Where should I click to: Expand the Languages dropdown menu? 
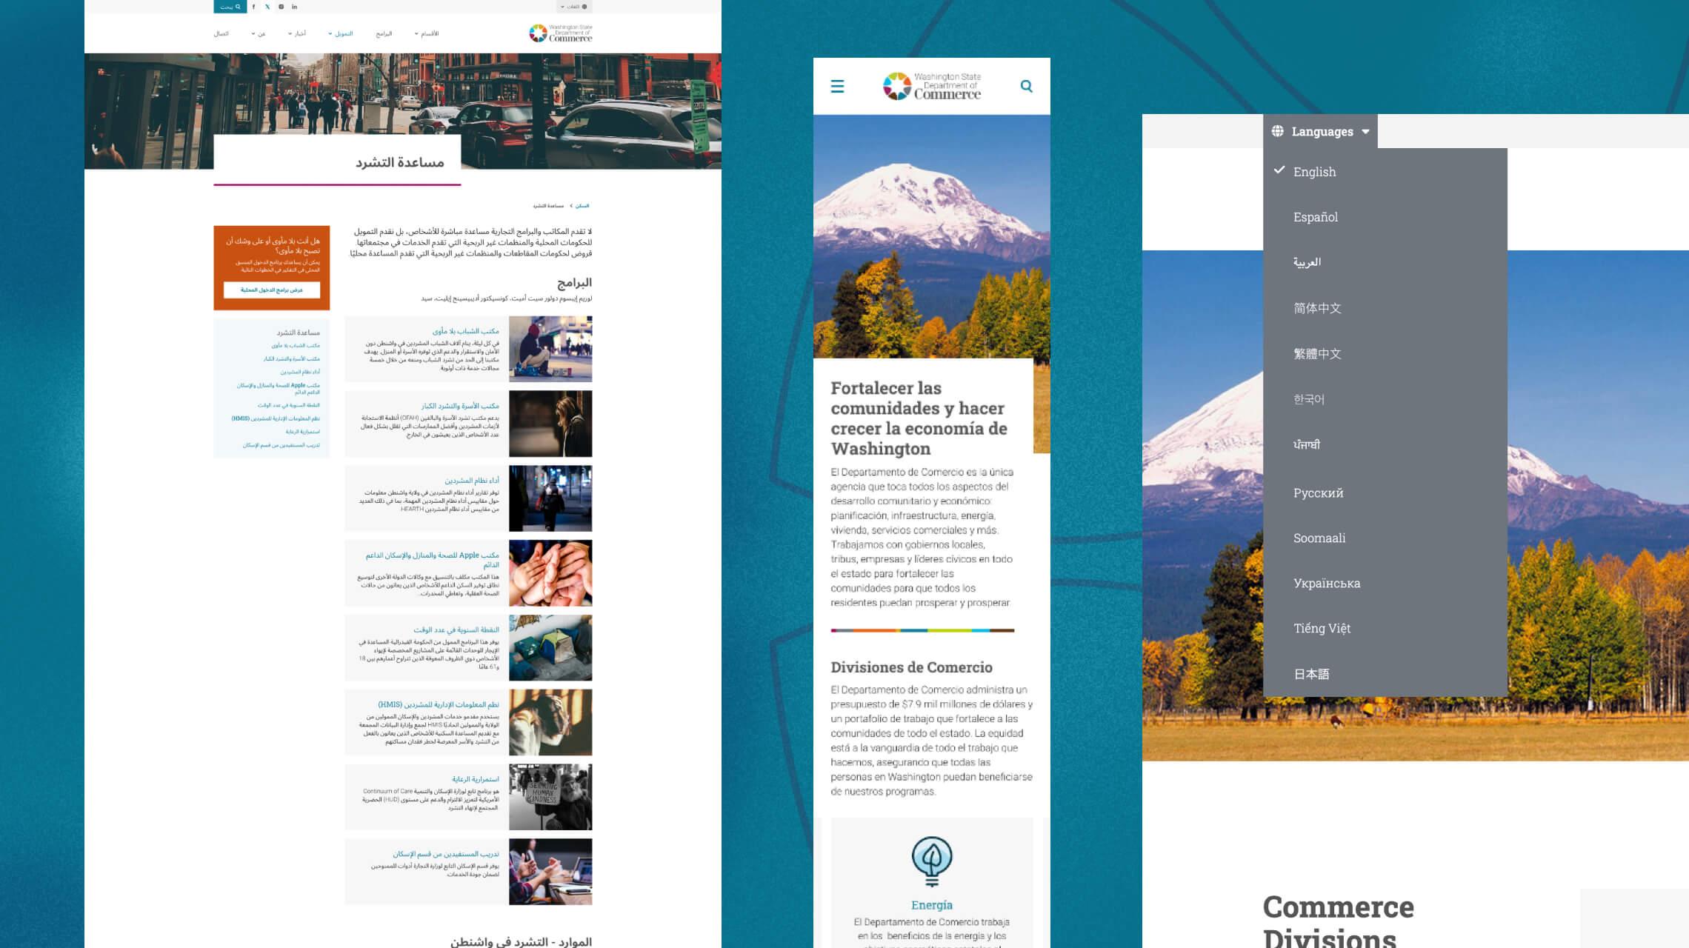[x=1322, y=130]
